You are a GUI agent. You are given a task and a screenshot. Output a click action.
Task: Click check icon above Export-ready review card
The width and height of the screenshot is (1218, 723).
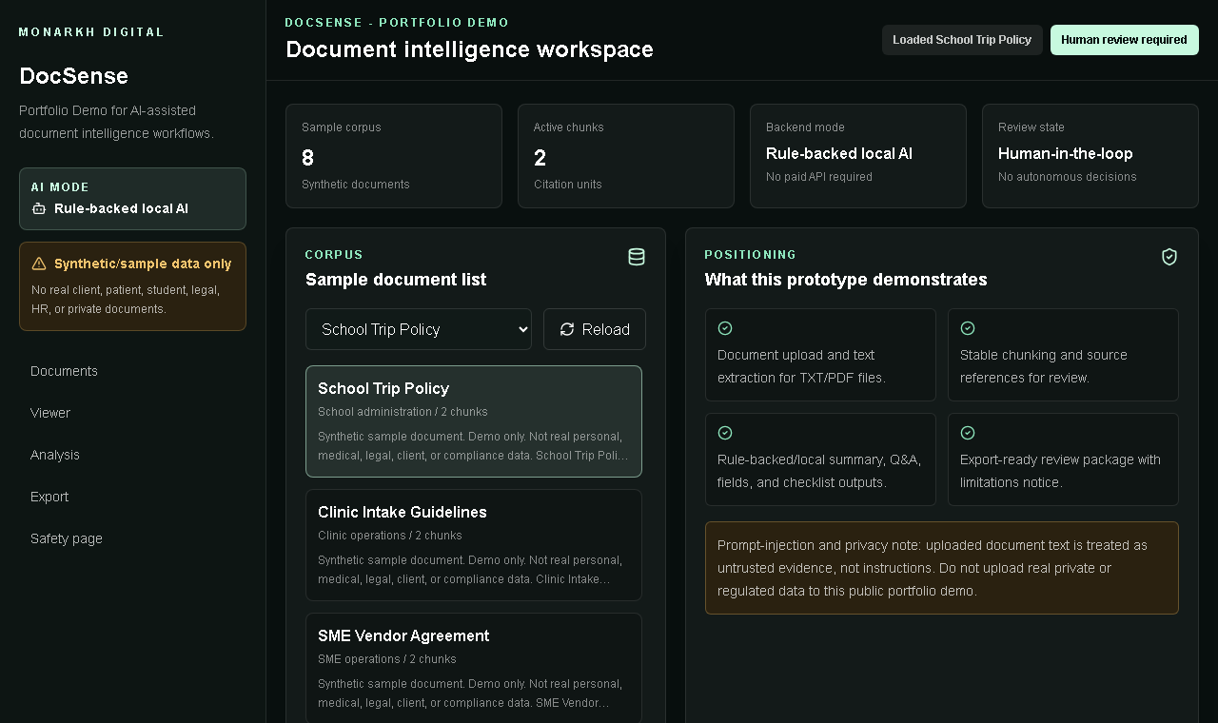(968, 433)
